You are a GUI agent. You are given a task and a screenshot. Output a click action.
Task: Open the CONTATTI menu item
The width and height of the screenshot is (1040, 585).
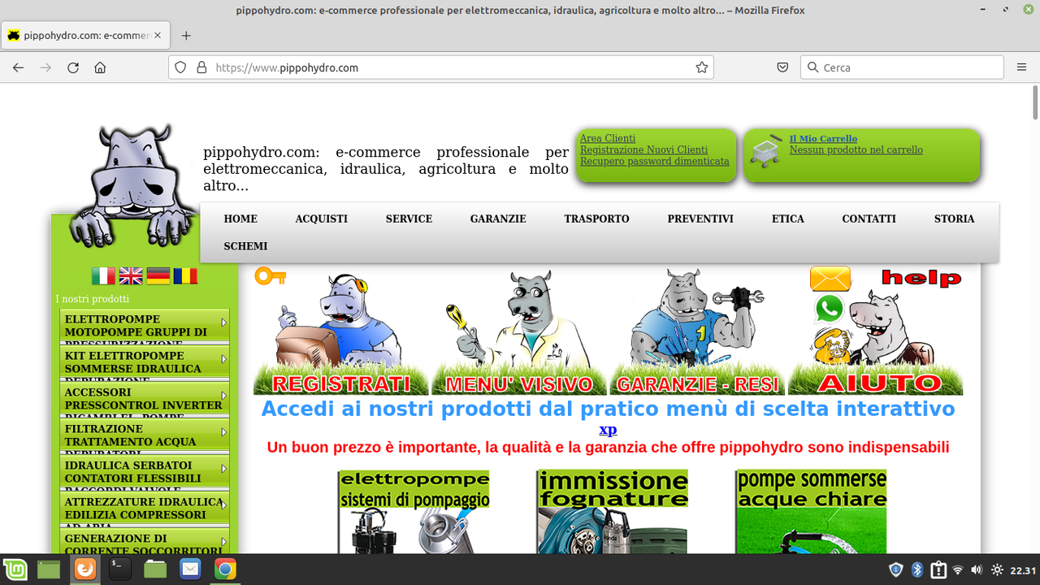tap(869, 219)
